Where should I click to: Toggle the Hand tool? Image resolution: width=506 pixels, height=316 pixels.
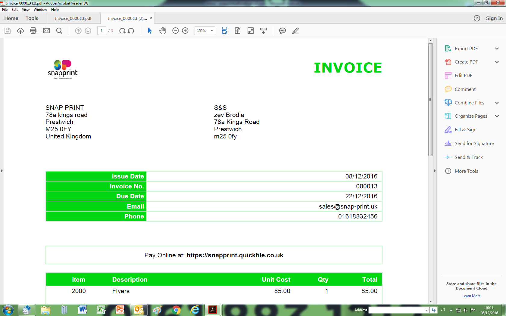pos(163,31)
